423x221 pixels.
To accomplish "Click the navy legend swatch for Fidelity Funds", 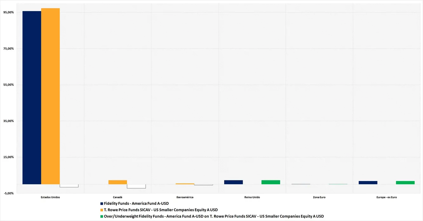I will tap(102, 204).
